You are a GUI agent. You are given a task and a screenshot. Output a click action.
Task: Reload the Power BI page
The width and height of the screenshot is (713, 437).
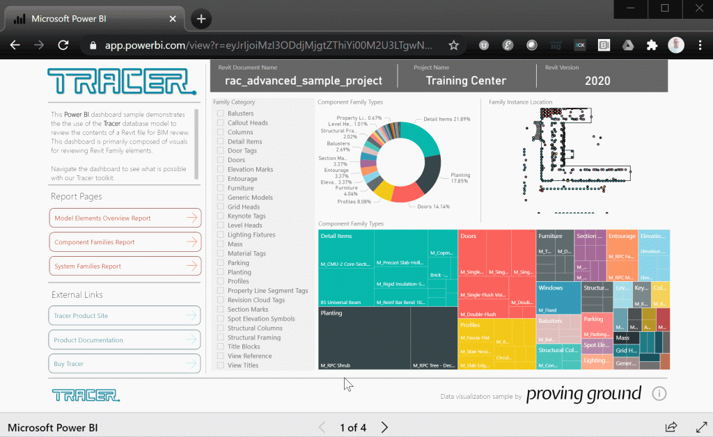pos(63,45)
